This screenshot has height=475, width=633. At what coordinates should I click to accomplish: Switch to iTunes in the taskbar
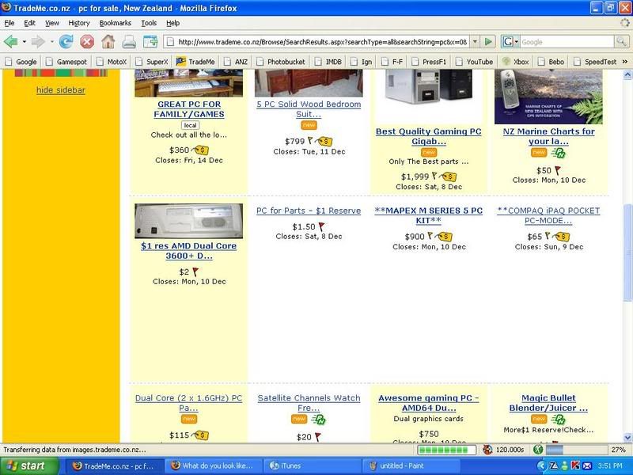[312, 466]
